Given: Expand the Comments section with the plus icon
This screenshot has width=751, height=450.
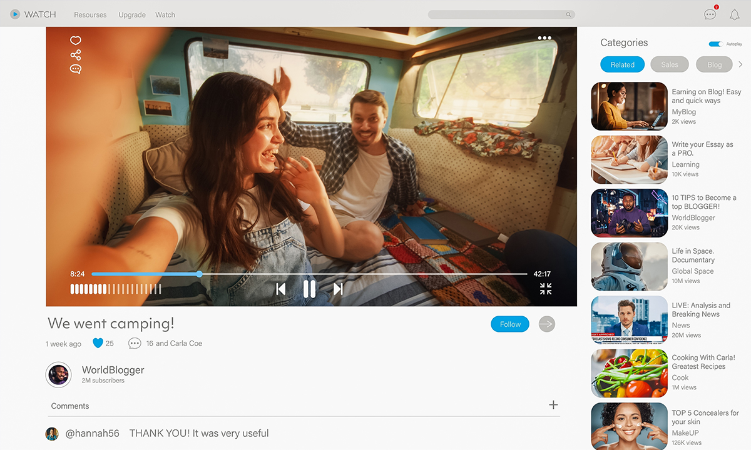Looking at the screenshot, I should click(x=553, y=405).
